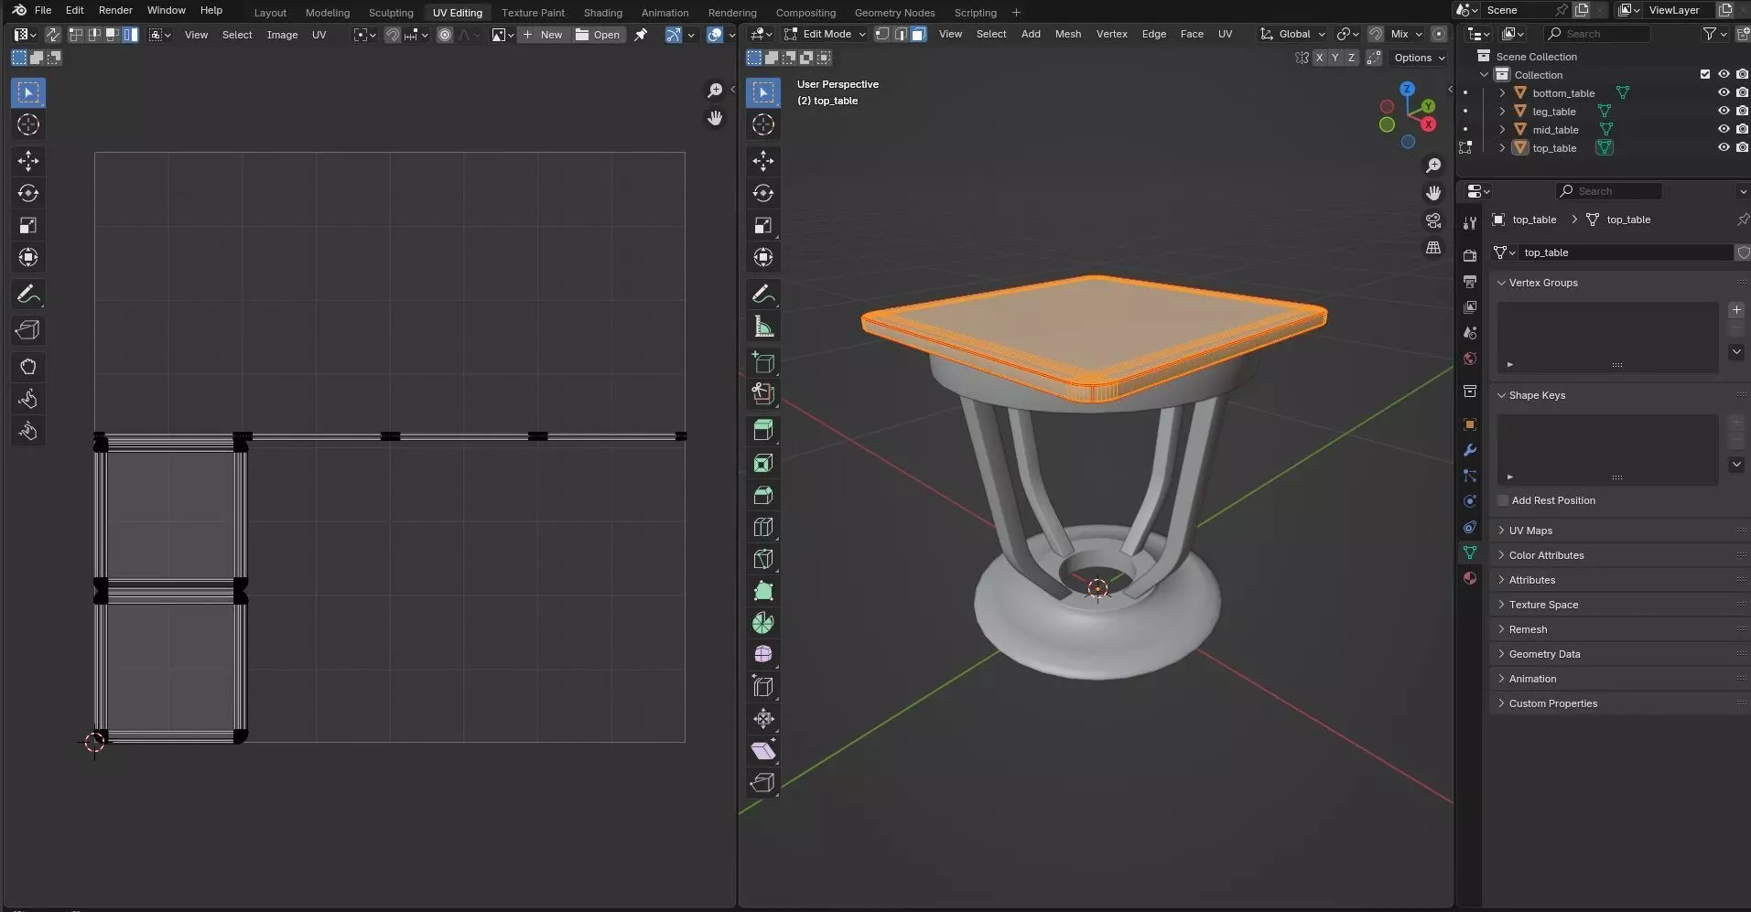The height and width of the screenshot is (912, 1751).
Task: Select the Edge Slide tool
Action: (763, 687)
